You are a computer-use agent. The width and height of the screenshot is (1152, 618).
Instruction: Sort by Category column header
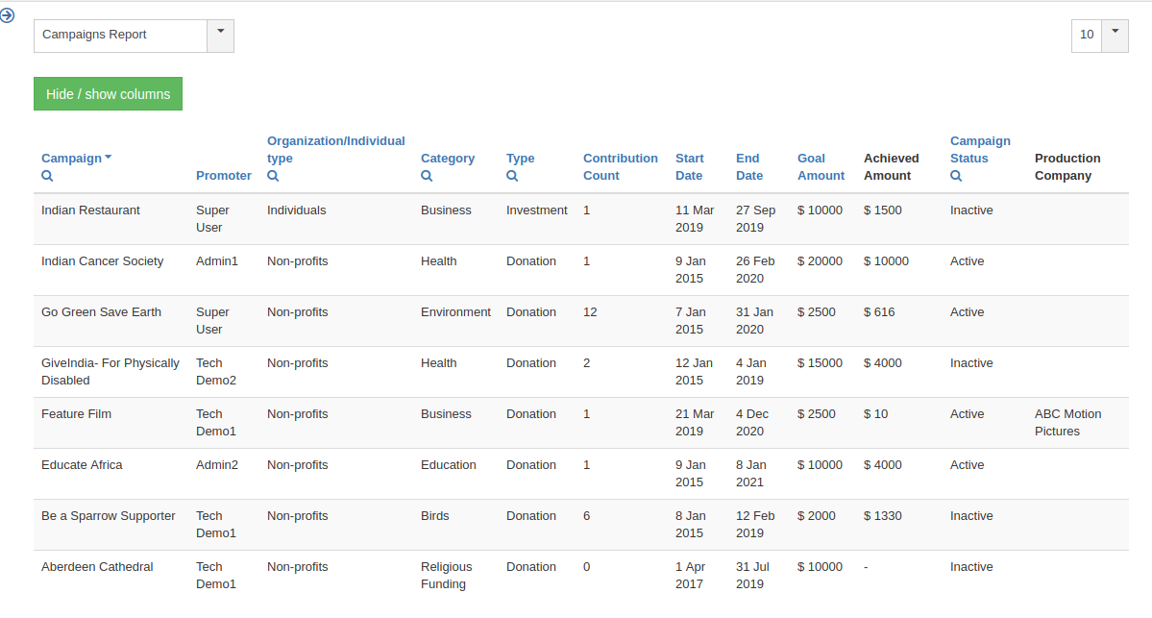(x=447, y=158)
